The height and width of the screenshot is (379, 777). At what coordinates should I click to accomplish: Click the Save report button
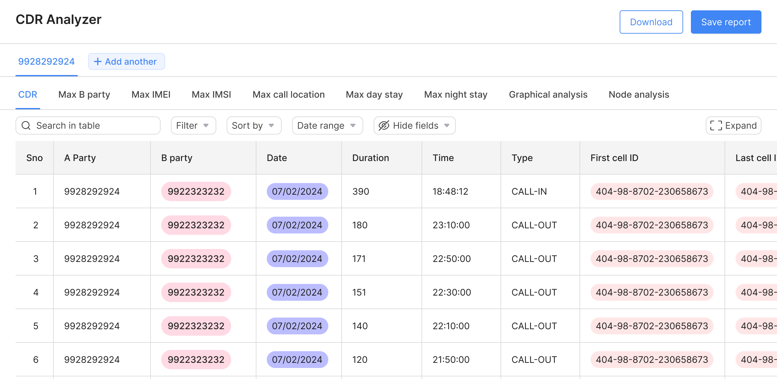click(x=726, y=22)
